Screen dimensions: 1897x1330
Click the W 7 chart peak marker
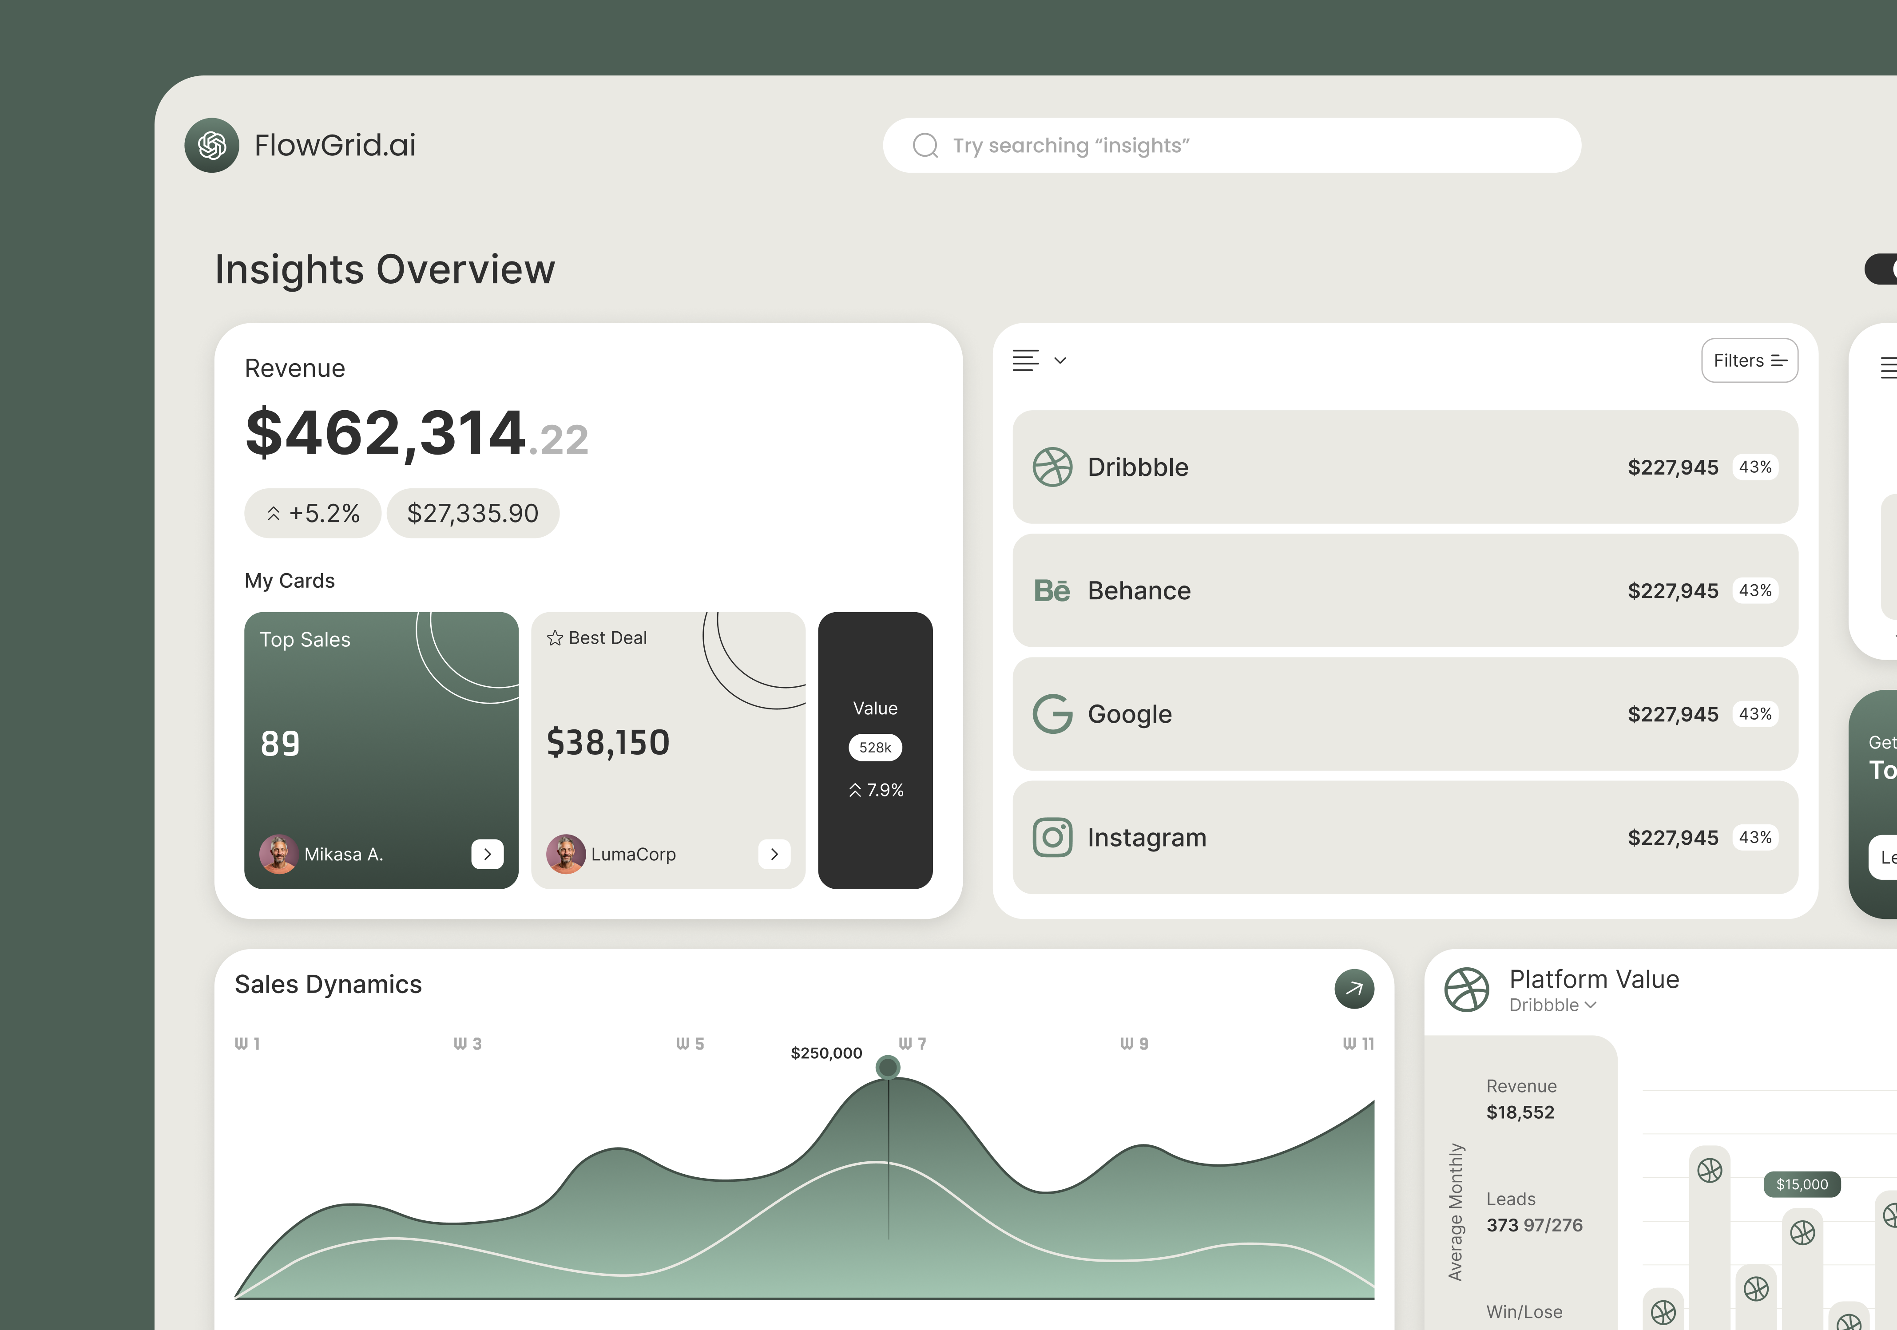[x=887, y=1067]
